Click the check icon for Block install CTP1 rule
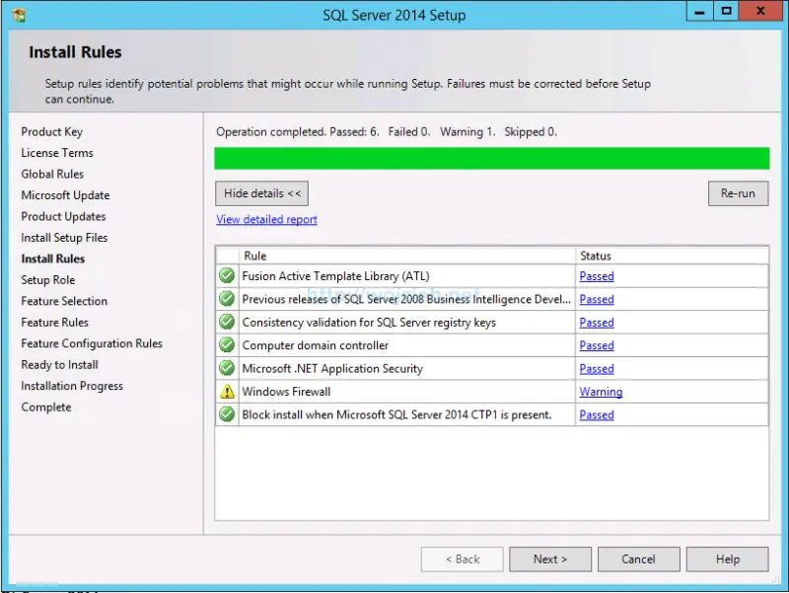This screenshot has height=593, width=789. coord(227,414)
